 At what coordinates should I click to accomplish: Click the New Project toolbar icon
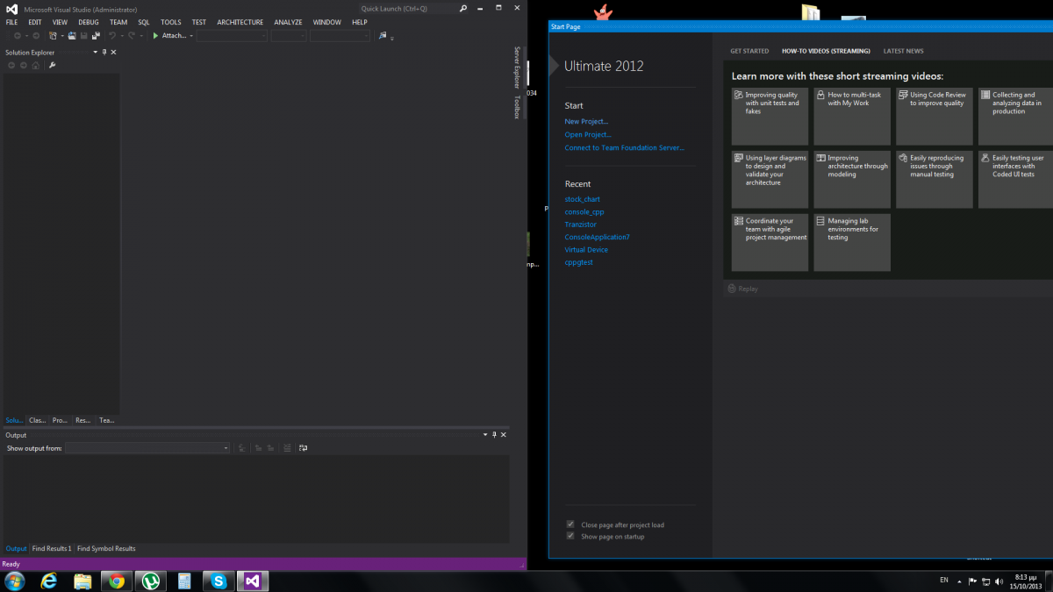(x=54, y=36)
